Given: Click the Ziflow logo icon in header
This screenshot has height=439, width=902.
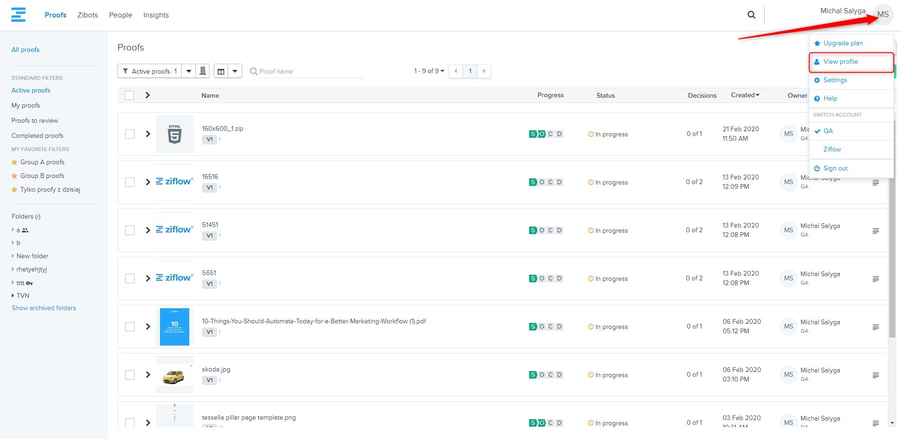Looking at the screenshot, I should point(18,15).
